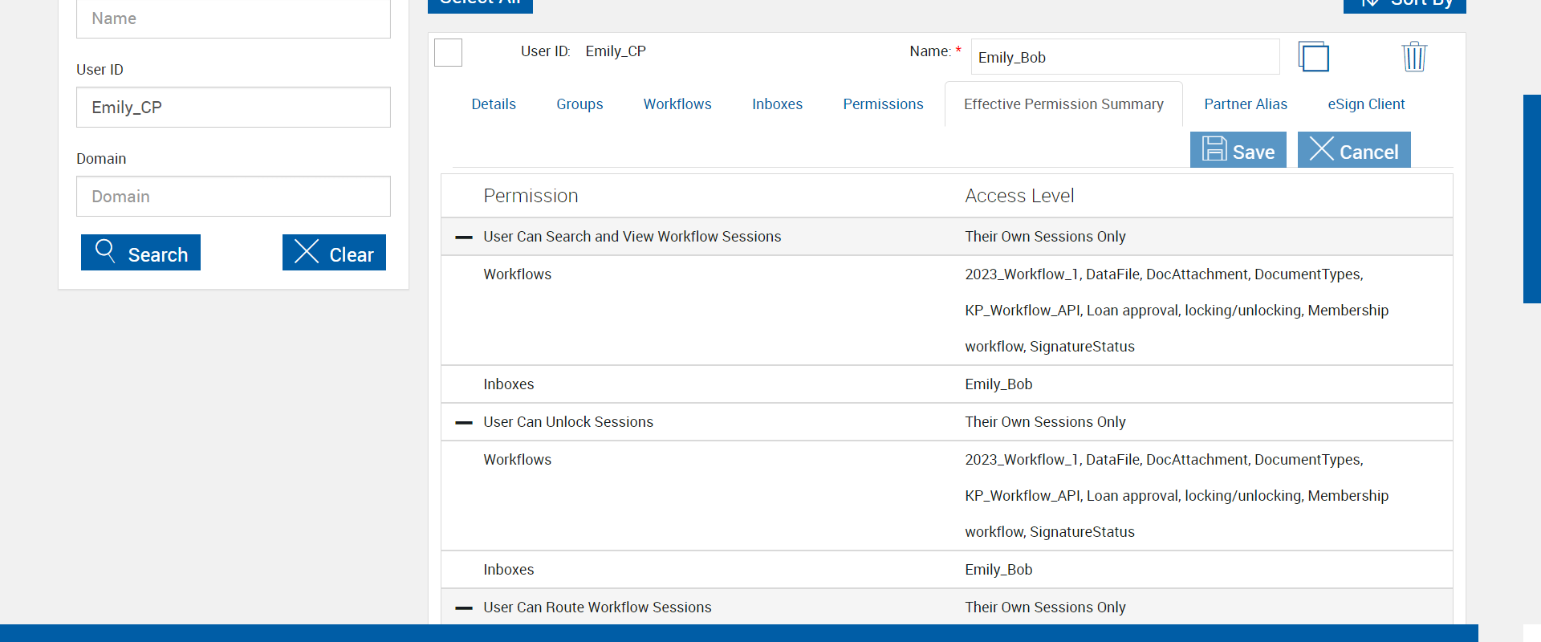Open the Partner Alias tab
Screen dimensions: 1541x642
point(1245,104)
